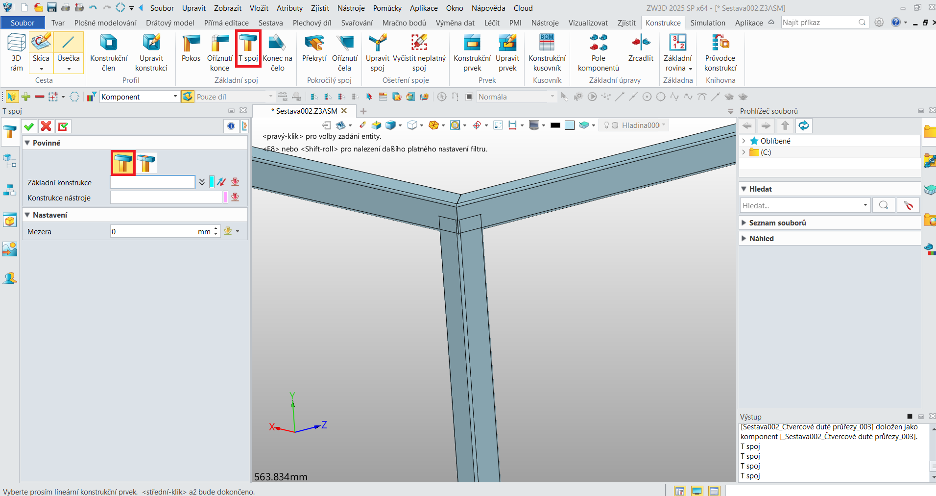Viewport: 936px width, 496px height.
Task: Open the Upravit spoj tool
Action: coord(377,52)
